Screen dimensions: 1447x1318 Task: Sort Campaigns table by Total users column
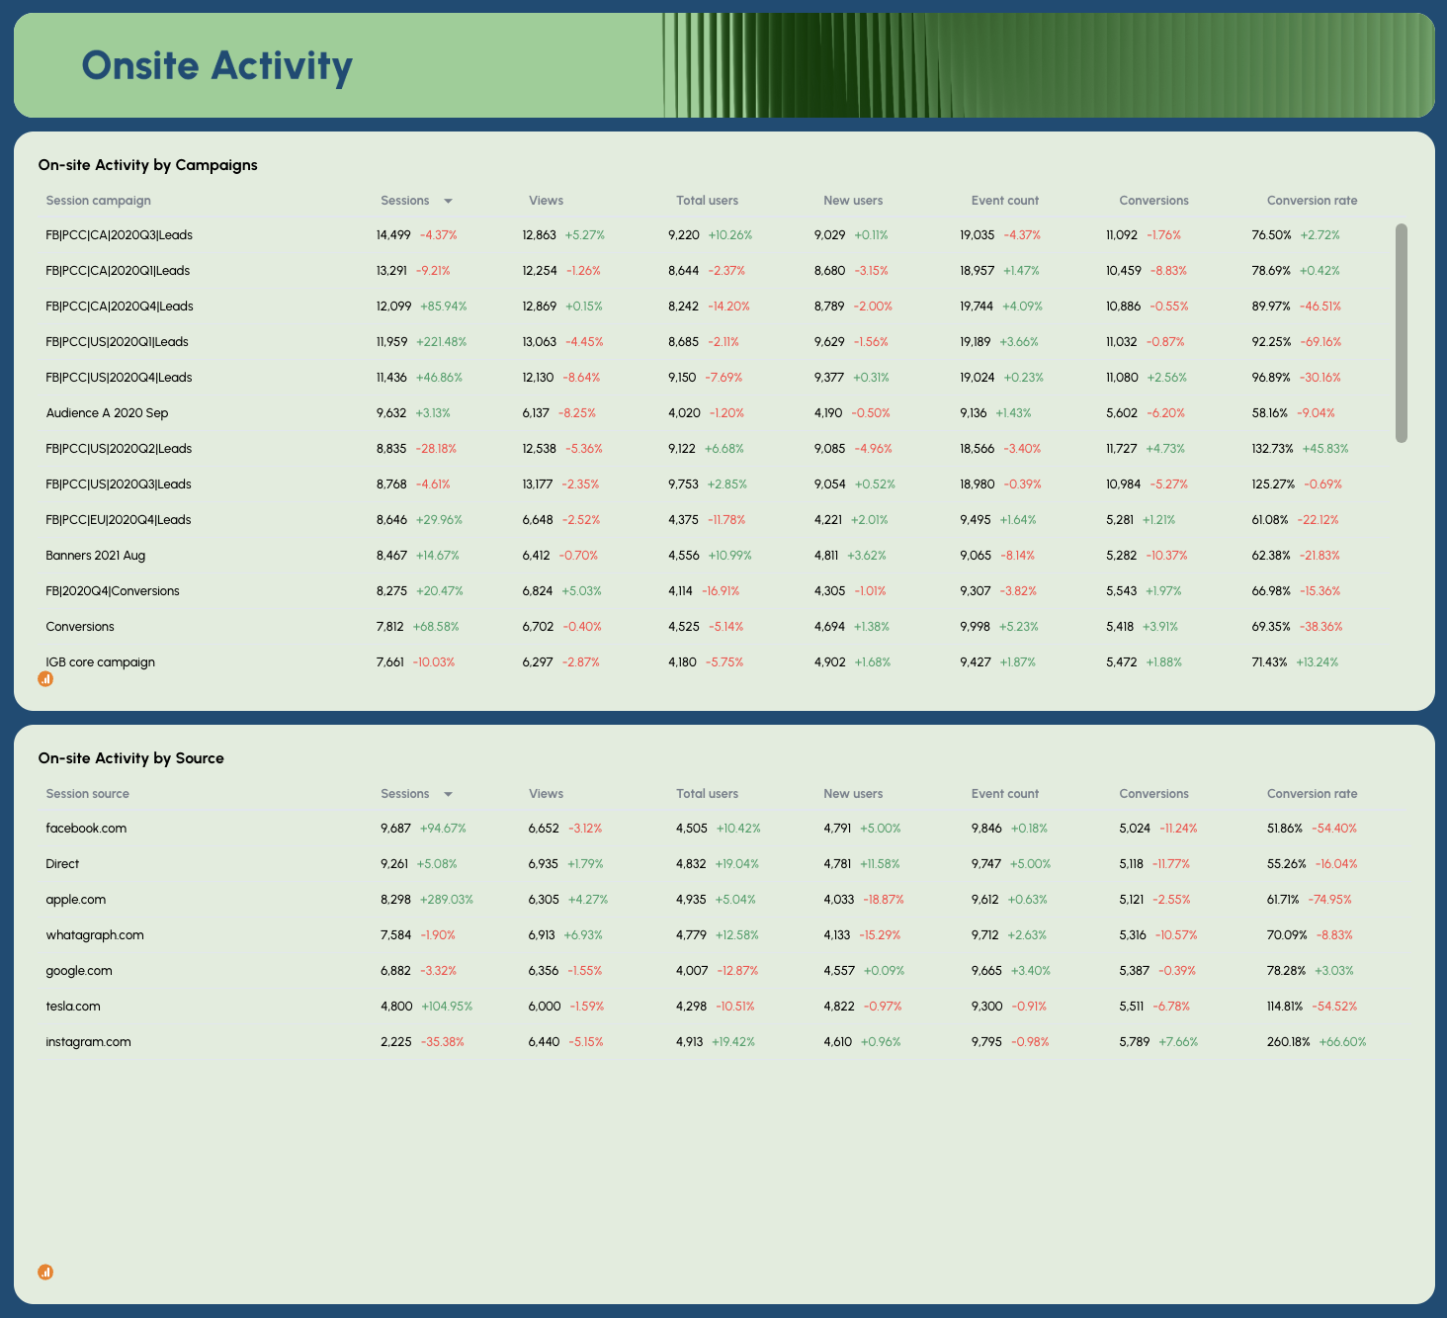pos(707,200)
